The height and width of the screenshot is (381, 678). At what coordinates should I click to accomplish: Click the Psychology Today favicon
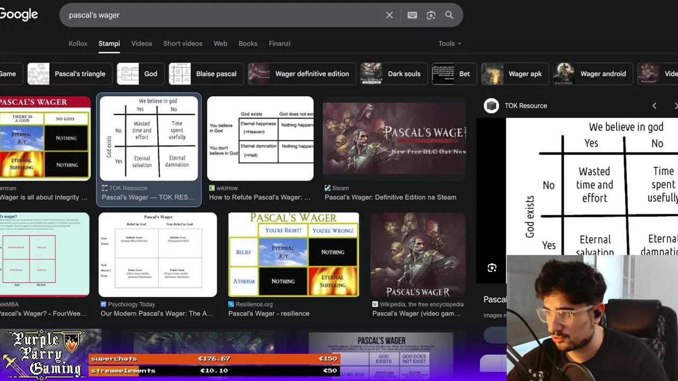click(103, 304)
